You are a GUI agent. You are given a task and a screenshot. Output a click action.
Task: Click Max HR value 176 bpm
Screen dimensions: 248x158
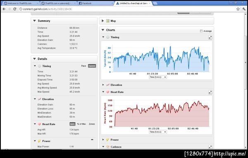pos(74,134)
